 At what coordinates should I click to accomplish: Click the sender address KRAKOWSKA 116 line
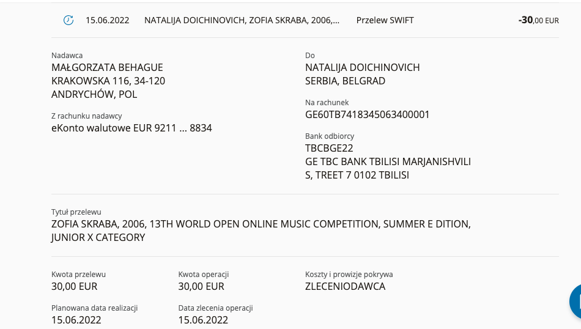click(x=108, y=81)
